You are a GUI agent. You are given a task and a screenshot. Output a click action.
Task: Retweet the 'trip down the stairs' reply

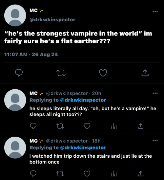(60, 173)
